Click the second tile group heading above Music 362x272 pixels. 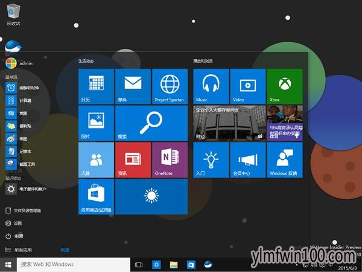point(203,61)
